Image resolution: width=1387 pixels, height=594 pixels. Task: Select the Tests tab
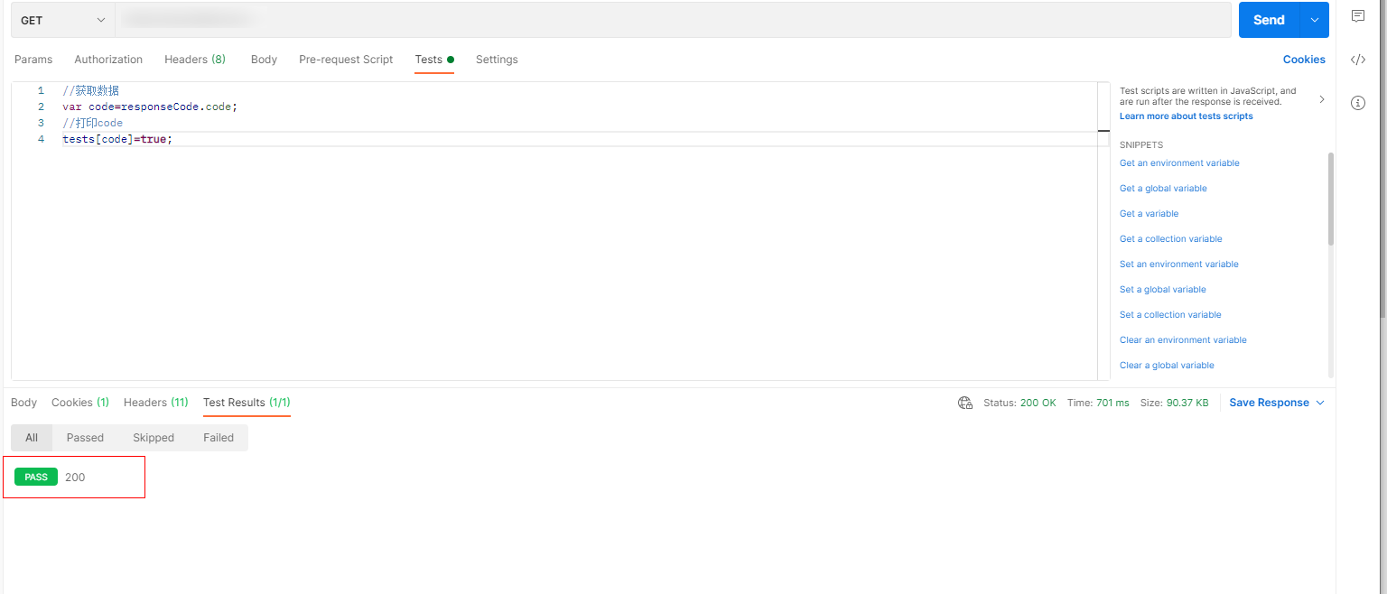pos(434,60)
